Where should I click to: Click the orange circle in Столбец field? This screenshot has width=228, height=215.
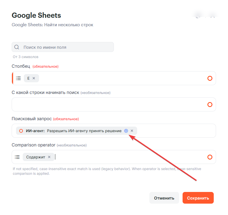pos(210,78)
